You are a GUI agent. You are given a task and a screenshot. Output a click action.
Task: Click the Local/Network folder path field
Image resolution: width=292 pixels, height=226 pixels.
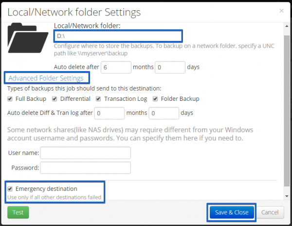118,36
